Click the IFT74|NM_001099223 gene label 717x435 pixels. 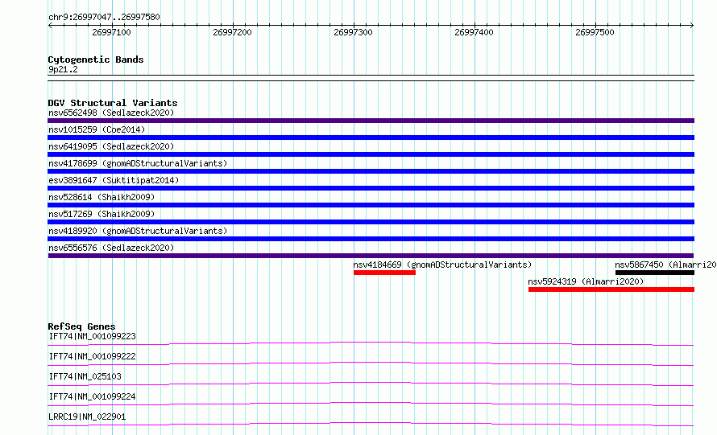tap(92, 336)
